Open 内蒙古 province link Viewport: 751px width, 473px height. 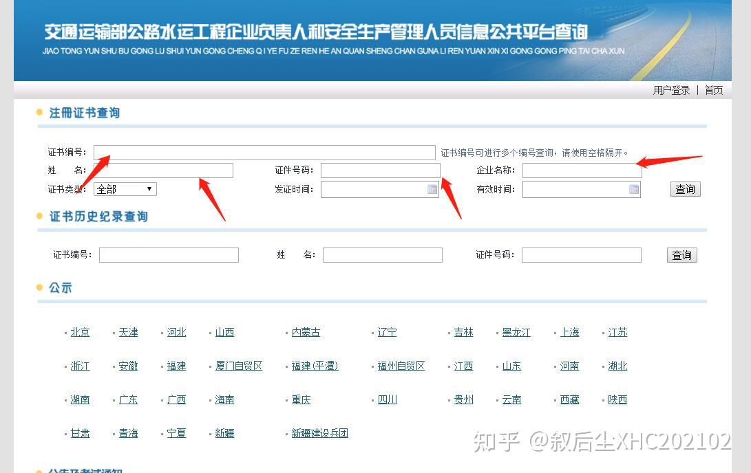tap(306, 332)
